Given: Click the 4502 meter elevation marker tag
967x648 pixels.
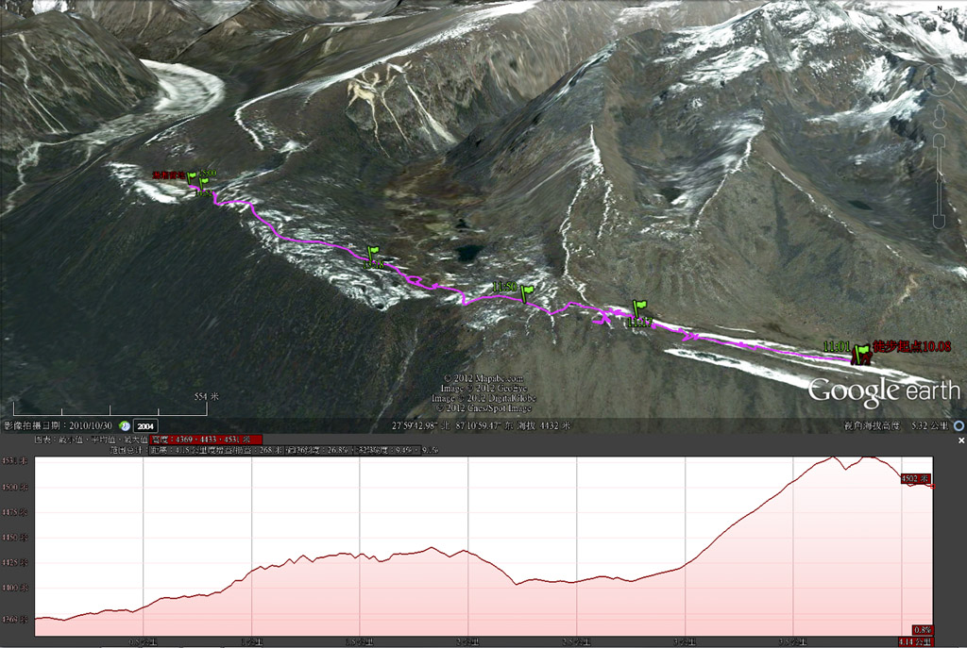Looking at the screenshot, I should coord(914,478).
